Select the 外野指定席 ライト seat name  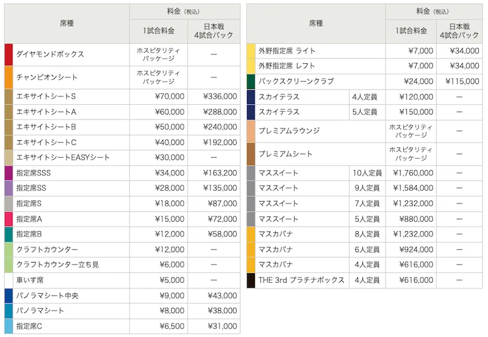point(287,51)
